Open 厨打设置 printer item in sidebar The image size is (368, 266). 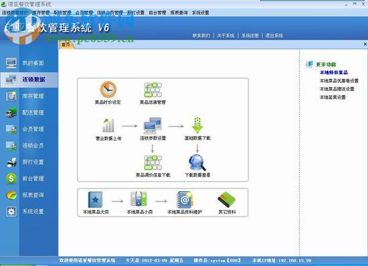(x=29, y=162)
